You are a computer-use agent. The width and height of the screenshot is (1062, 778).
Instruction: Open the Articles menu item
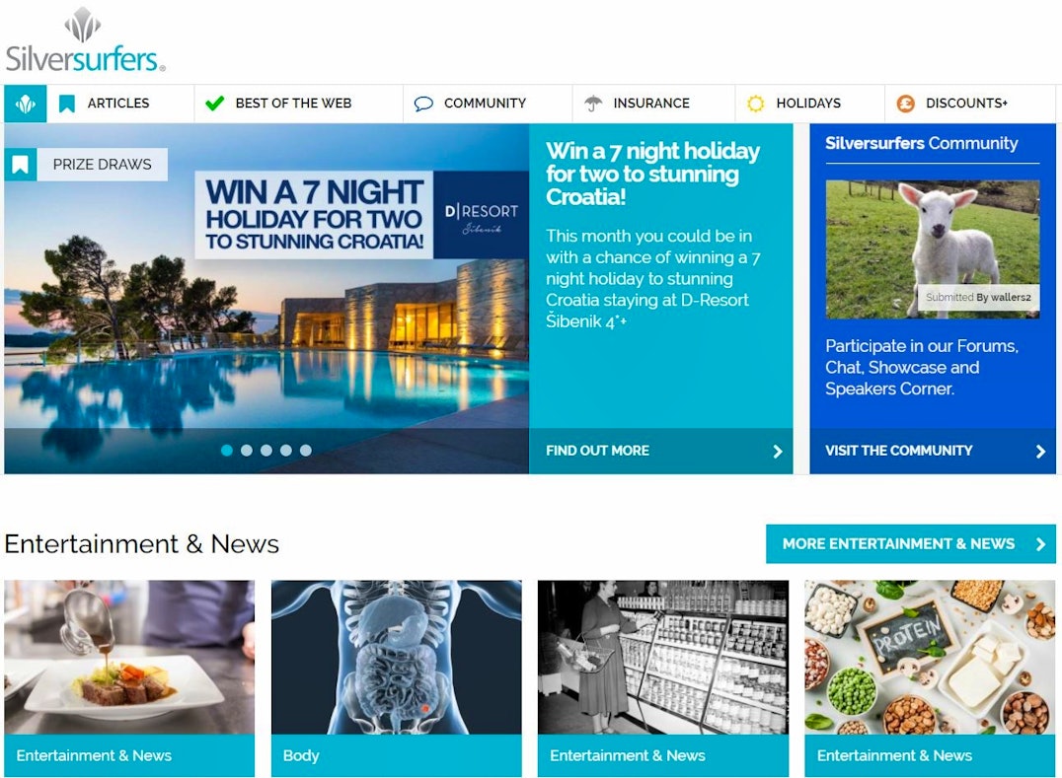(117, 104)
